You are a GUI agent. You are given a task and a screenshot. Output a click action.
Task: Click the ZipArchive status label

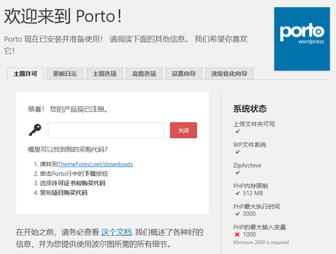click(247, 165)
